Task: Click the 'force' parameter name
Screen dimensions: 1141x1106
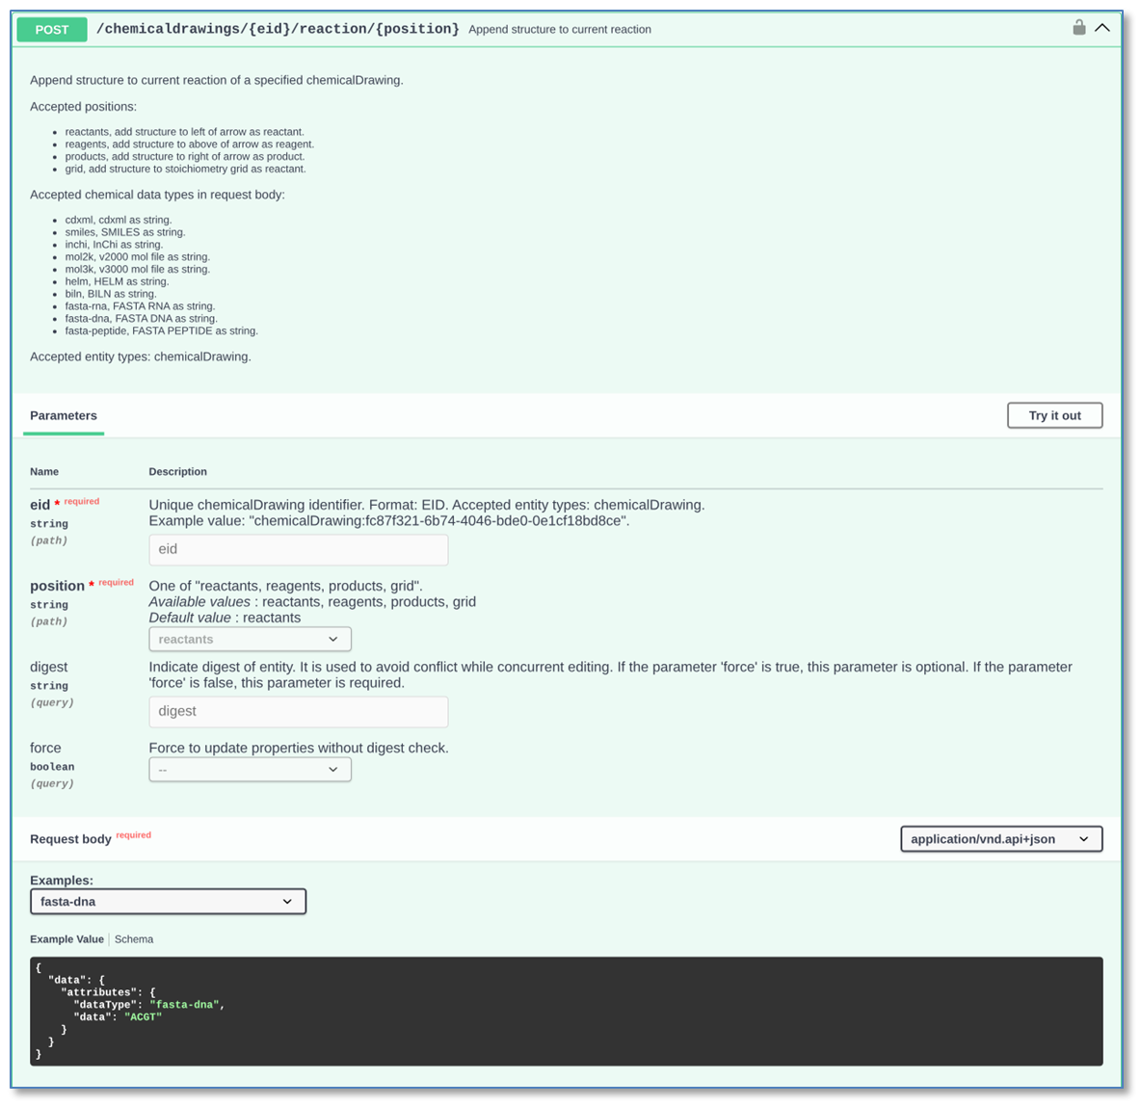Action: tap(45, 748)
